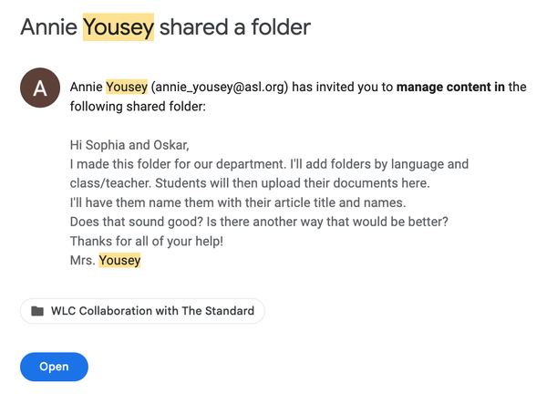Viewport: 547px width, 394px height.
Task: Click the sender avatar with letter A
Action: (x=39, y=88)
